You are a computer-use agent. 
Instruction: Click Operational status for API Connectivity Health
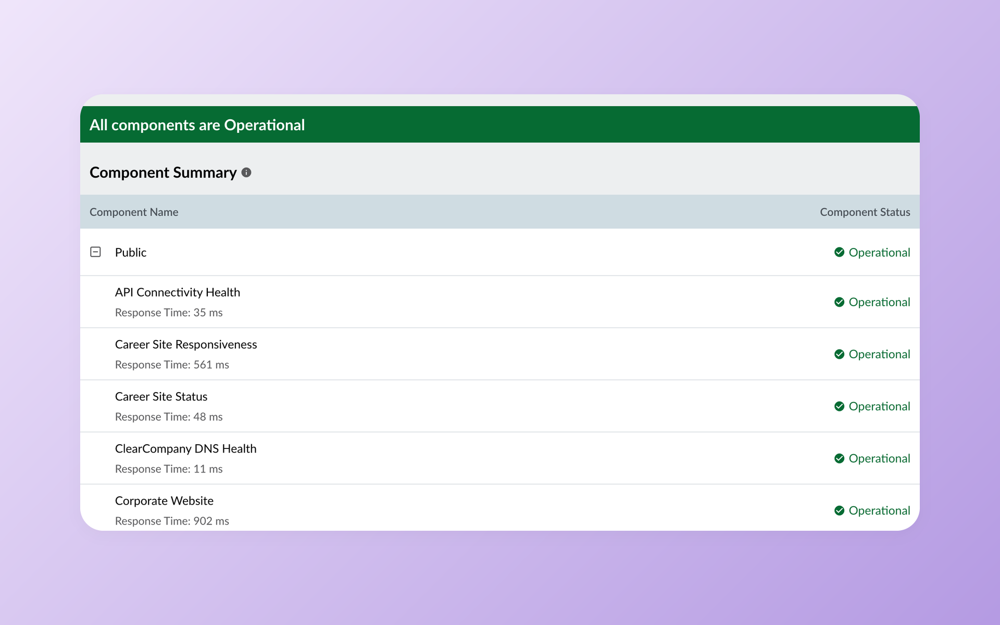(x=879, y=302)
